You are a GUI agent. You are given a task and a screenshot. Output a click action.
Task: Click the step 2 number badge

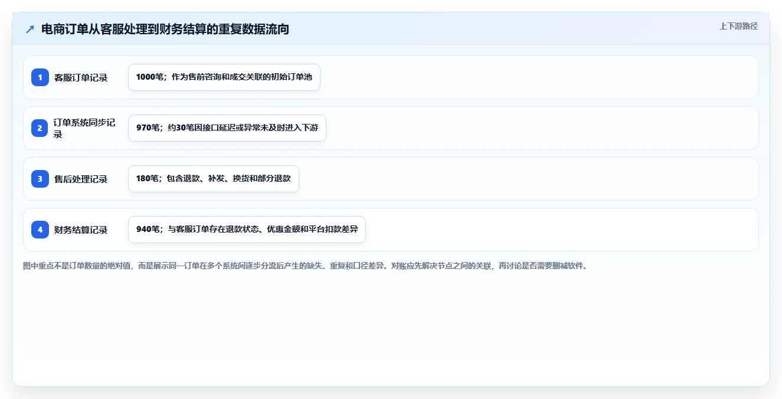[x=40, y=128]
